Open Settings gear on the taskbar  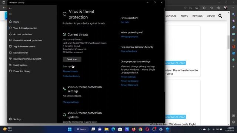[x=161, y=129]
